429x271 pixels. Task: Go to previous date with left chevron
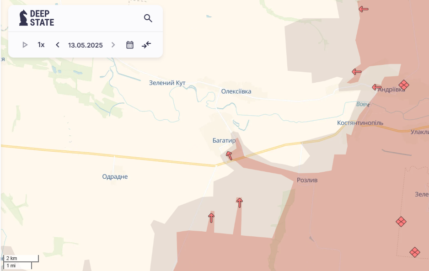coord(58,45)
